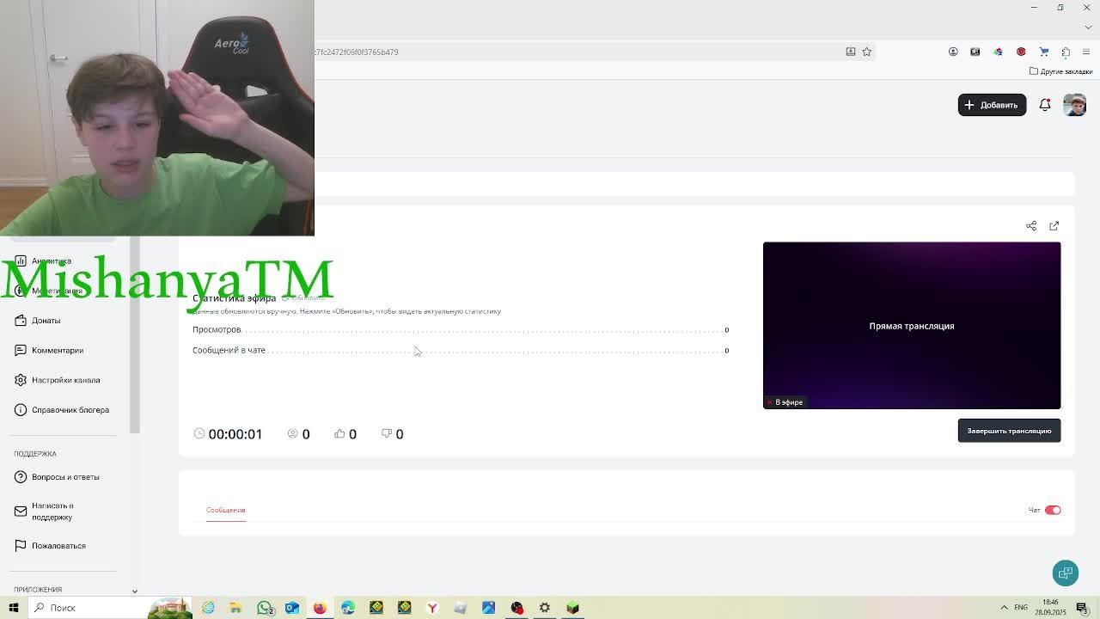This screenshot has width=1100, height=619.
Task: Open the support chat widget icon
Action: pyautogui.click(x=1066, y=573)
